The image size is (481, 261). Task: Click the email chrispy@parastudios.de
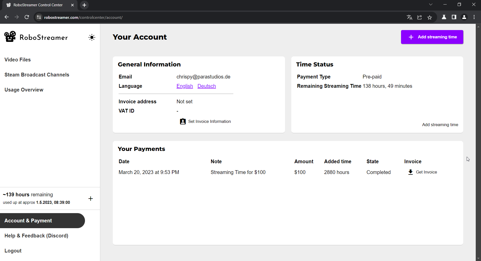[203, 77]
